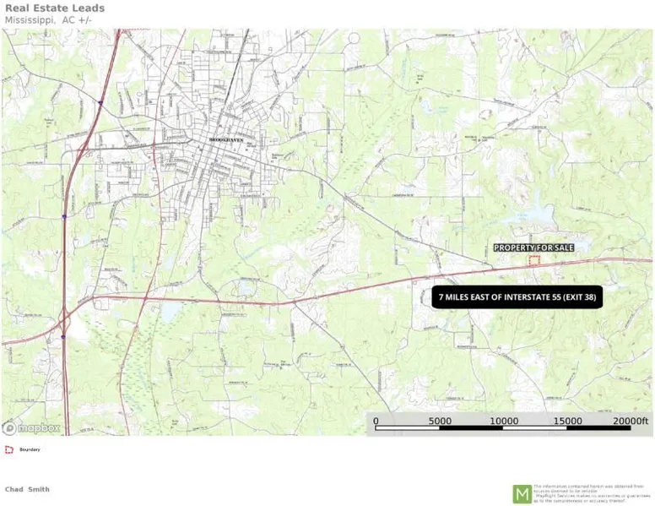
Task: Click the 7 Miles East of Interstate 55 callout
Action: pyautogui.click(x=517, y=297)
